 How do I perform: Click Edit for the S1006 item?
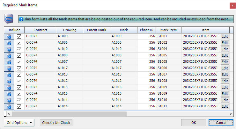tap(225, 68)
